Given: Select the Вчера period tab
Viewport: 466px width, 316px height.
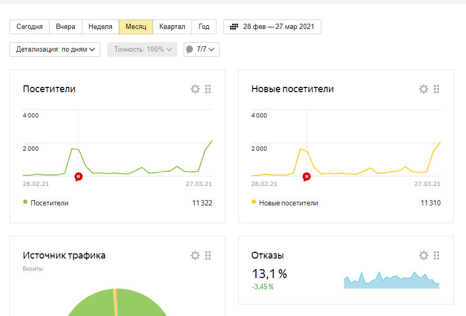Looking at the screenshot, I should click(65, 27).
